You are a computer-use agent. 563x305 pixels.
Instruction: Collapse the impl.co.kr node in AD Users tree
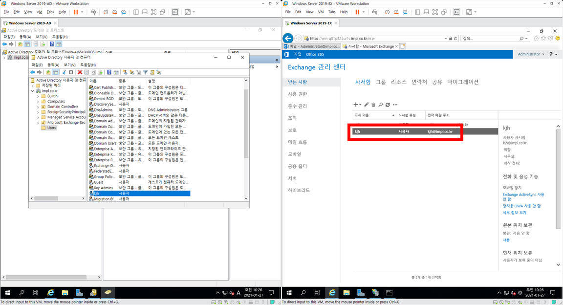click(33, 91)
